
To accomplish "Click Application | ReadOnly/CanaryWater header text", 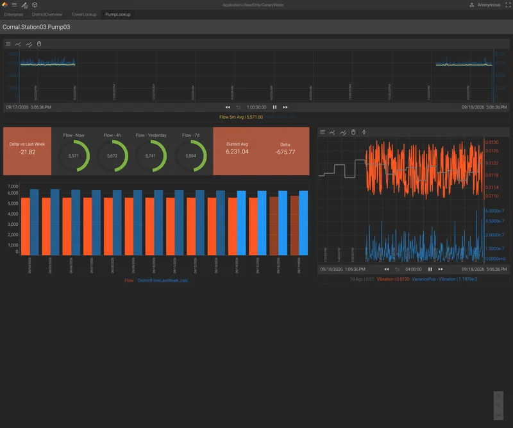I will (x=253, y=5).
